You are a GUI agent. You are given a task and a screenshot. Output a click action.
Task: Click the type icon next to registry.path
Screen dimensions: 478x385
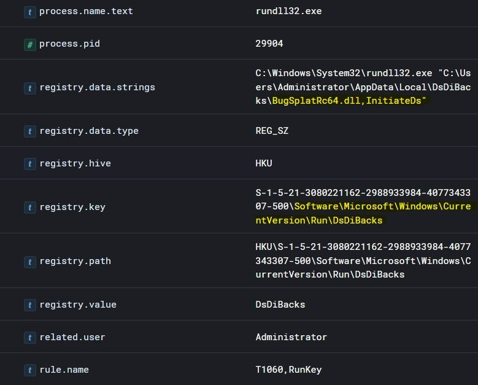(30, 262)
